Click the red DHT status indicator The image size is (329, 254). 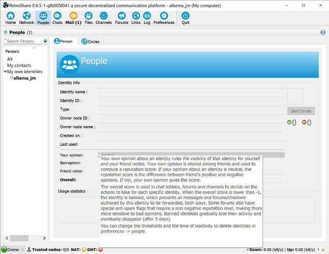101,249
